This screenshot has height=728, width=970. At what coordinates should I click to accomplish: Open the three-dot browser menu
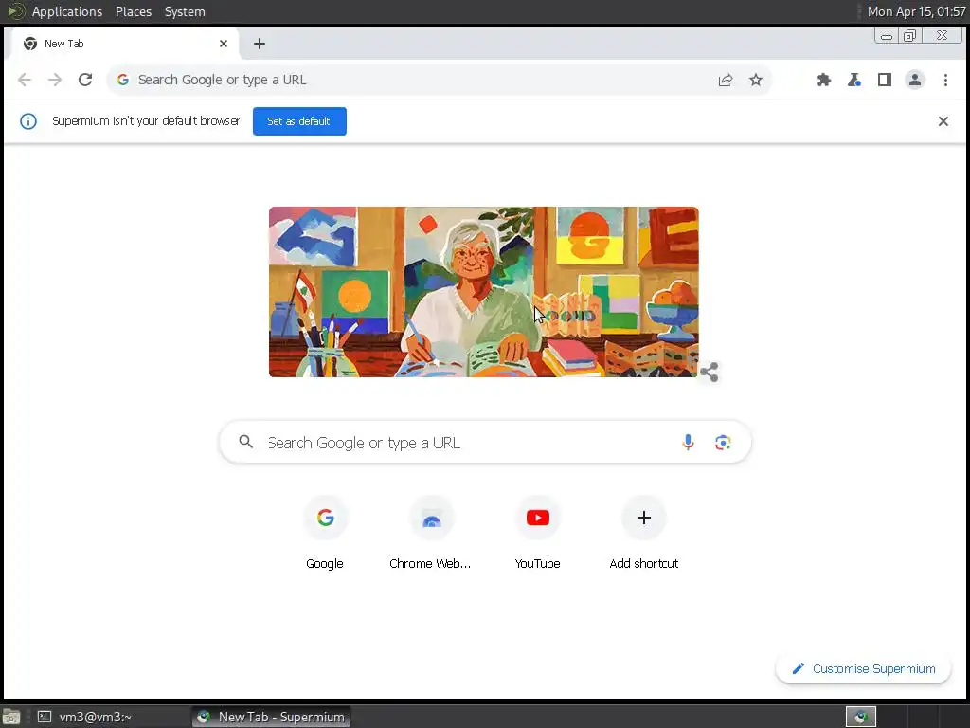pos(945,80)
